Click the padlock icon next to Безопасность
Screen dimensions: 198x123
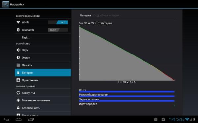(18, 108)
